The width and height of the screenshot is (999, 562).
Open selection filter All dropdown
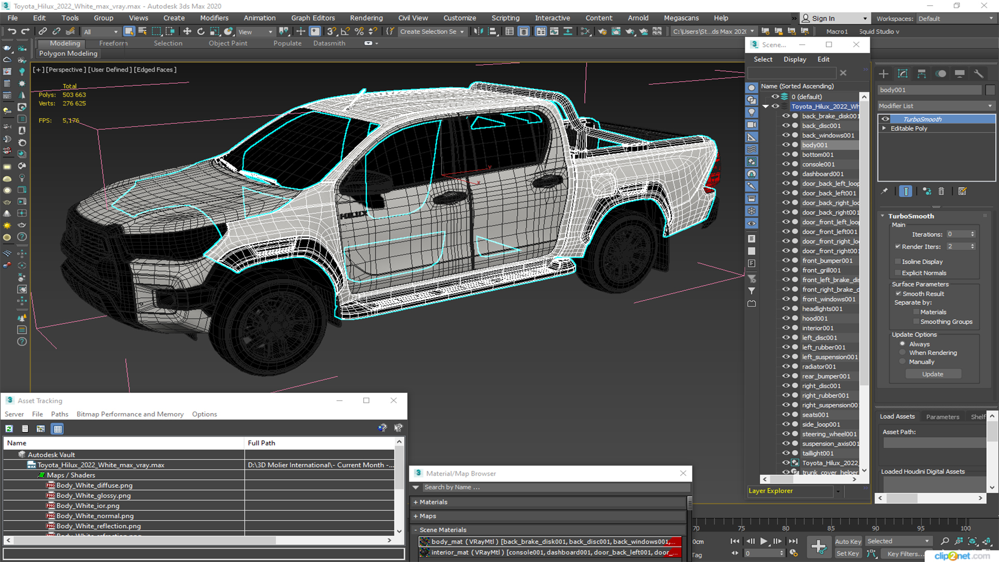[x=101, y=32]
